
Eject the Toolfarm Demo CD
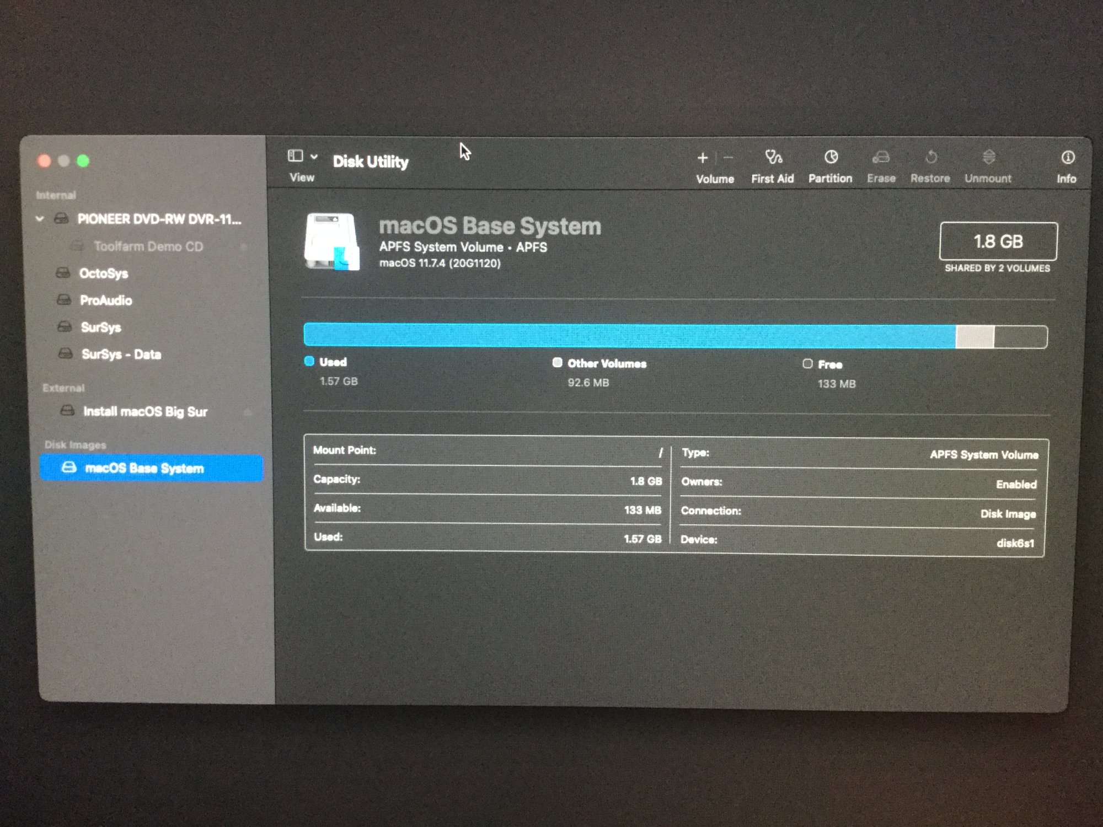[243, 246]
